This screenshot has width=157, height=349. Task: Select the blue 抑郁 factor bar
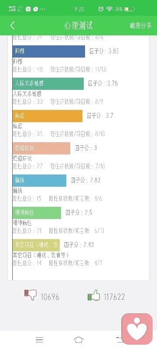click(49, 51)
